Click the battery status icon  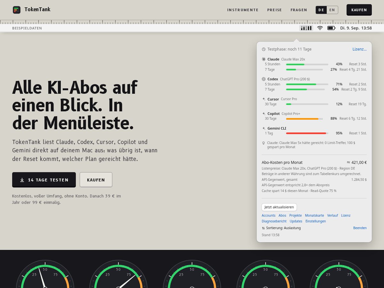pyautogui.click(x=331, y=28)
